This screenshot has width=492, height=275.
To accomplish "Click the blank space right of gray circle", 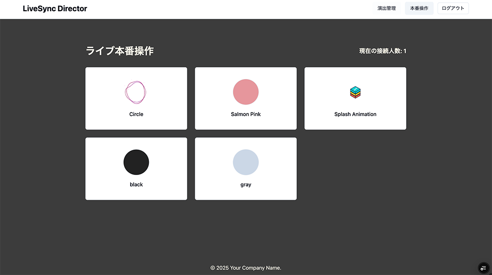I will 277,162.
